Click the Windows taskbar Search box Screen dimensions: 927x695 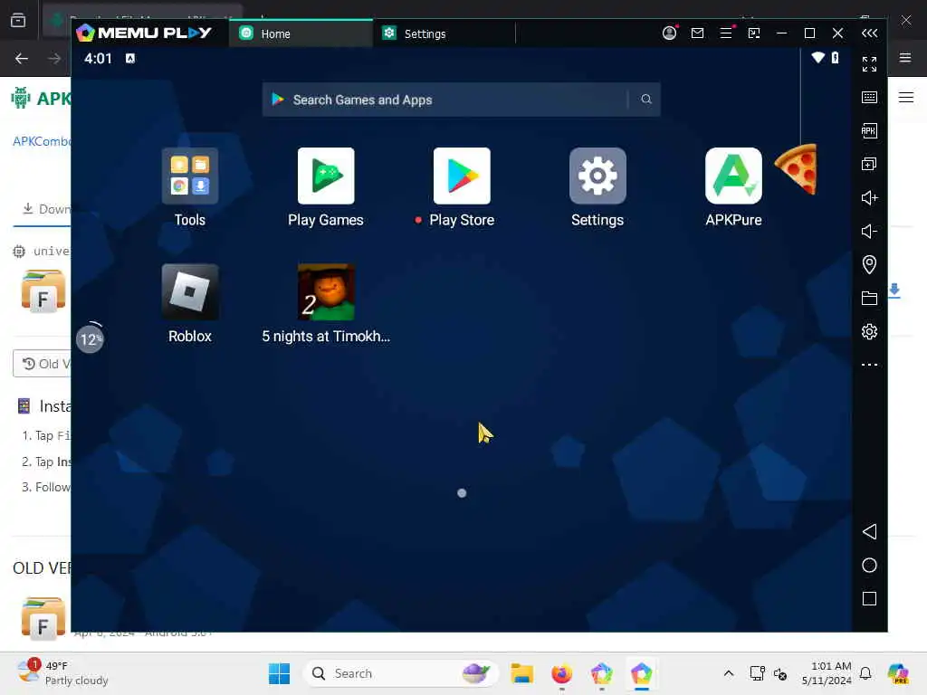(x=401, y=673)
